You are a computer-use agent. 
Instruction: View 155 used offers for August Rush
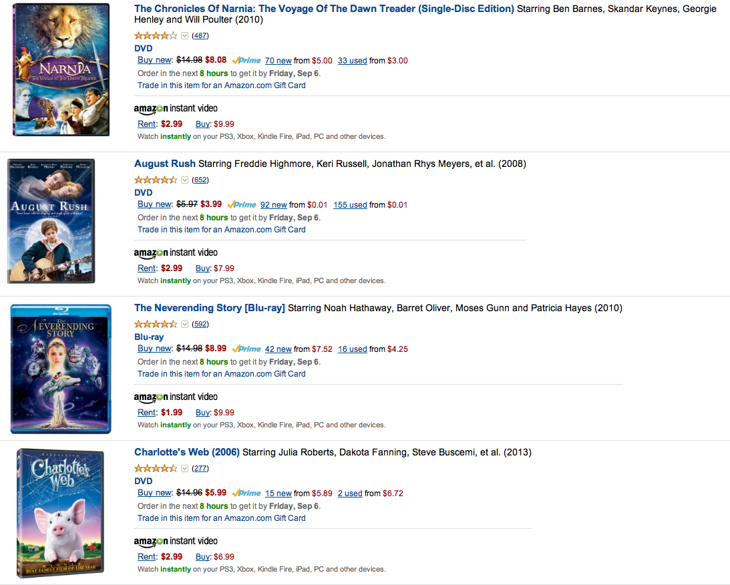350,205
